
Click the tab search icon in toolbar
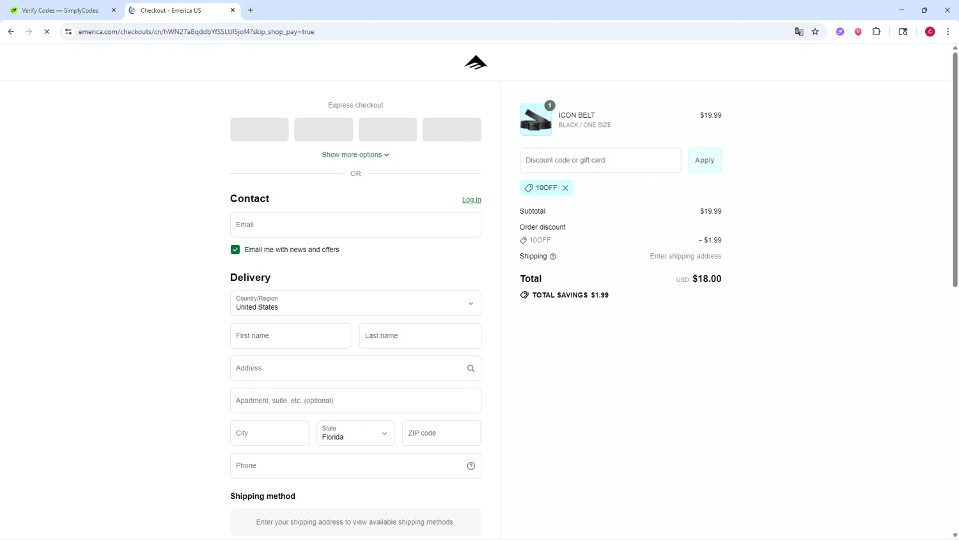pos(903,31)
